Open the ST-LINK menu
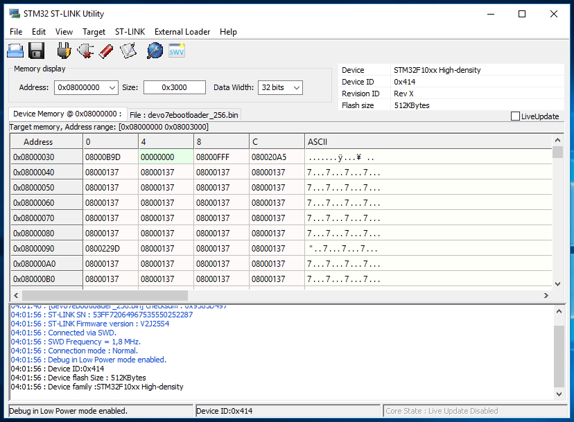The height and width of the screenshot is (422, 574). pos(130,32)
